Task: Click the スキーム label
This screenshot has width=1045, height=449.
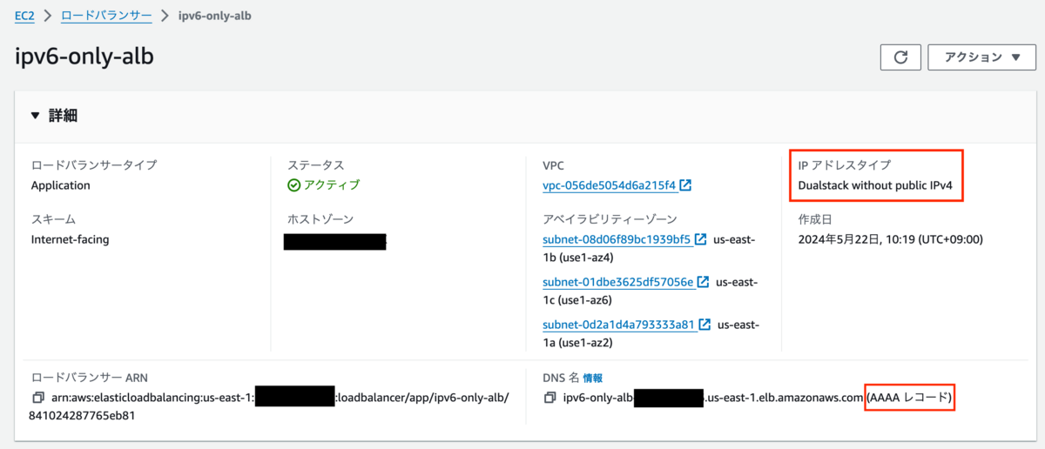Action: 52,218
